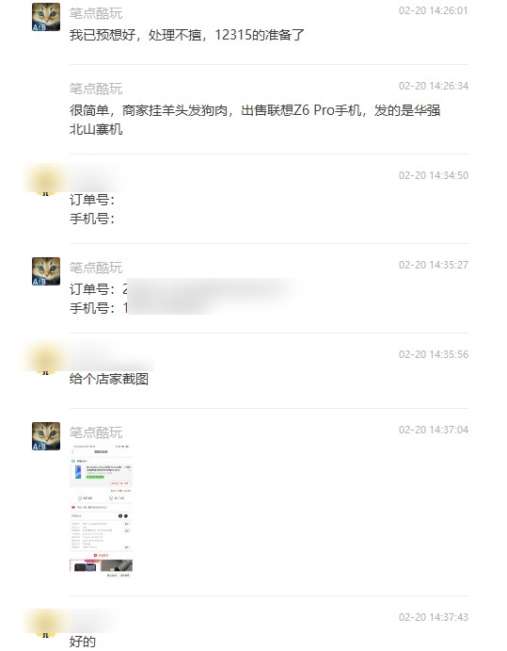Select the 好的 reply message
The height and width of the screenshot is (651, 507).
(83, 641)
